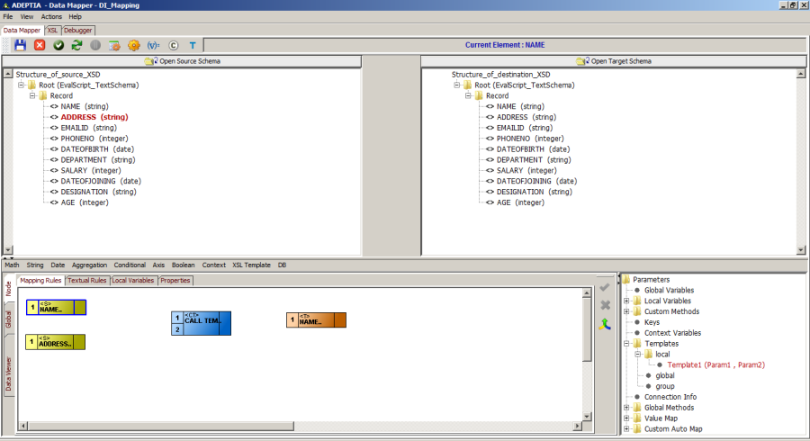This screenshot has width=810, height=441.
Task: Click the green checkmark validate icon
Action: [58, 45]
